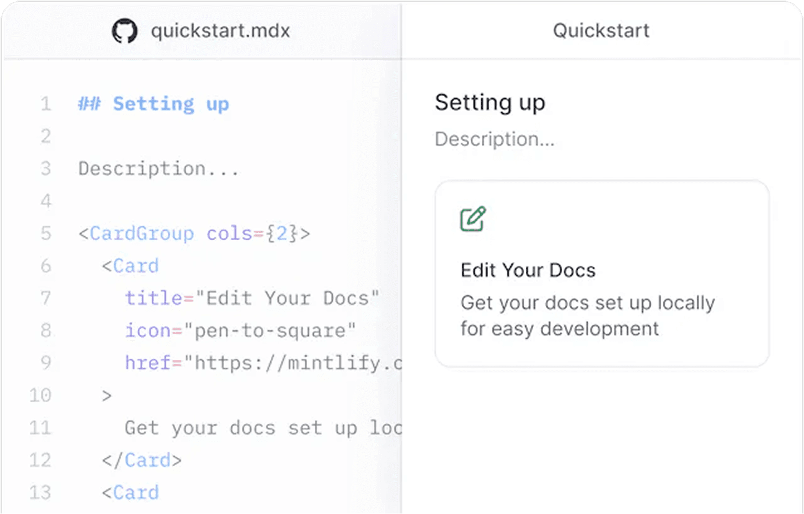Open the Quickstart preview tab
Screen dimensions: 804x514
601,31
